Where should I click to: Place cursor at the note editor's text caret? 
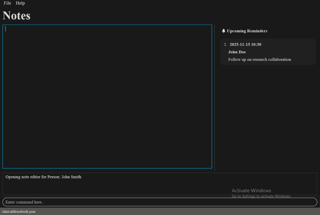[6, 29]
